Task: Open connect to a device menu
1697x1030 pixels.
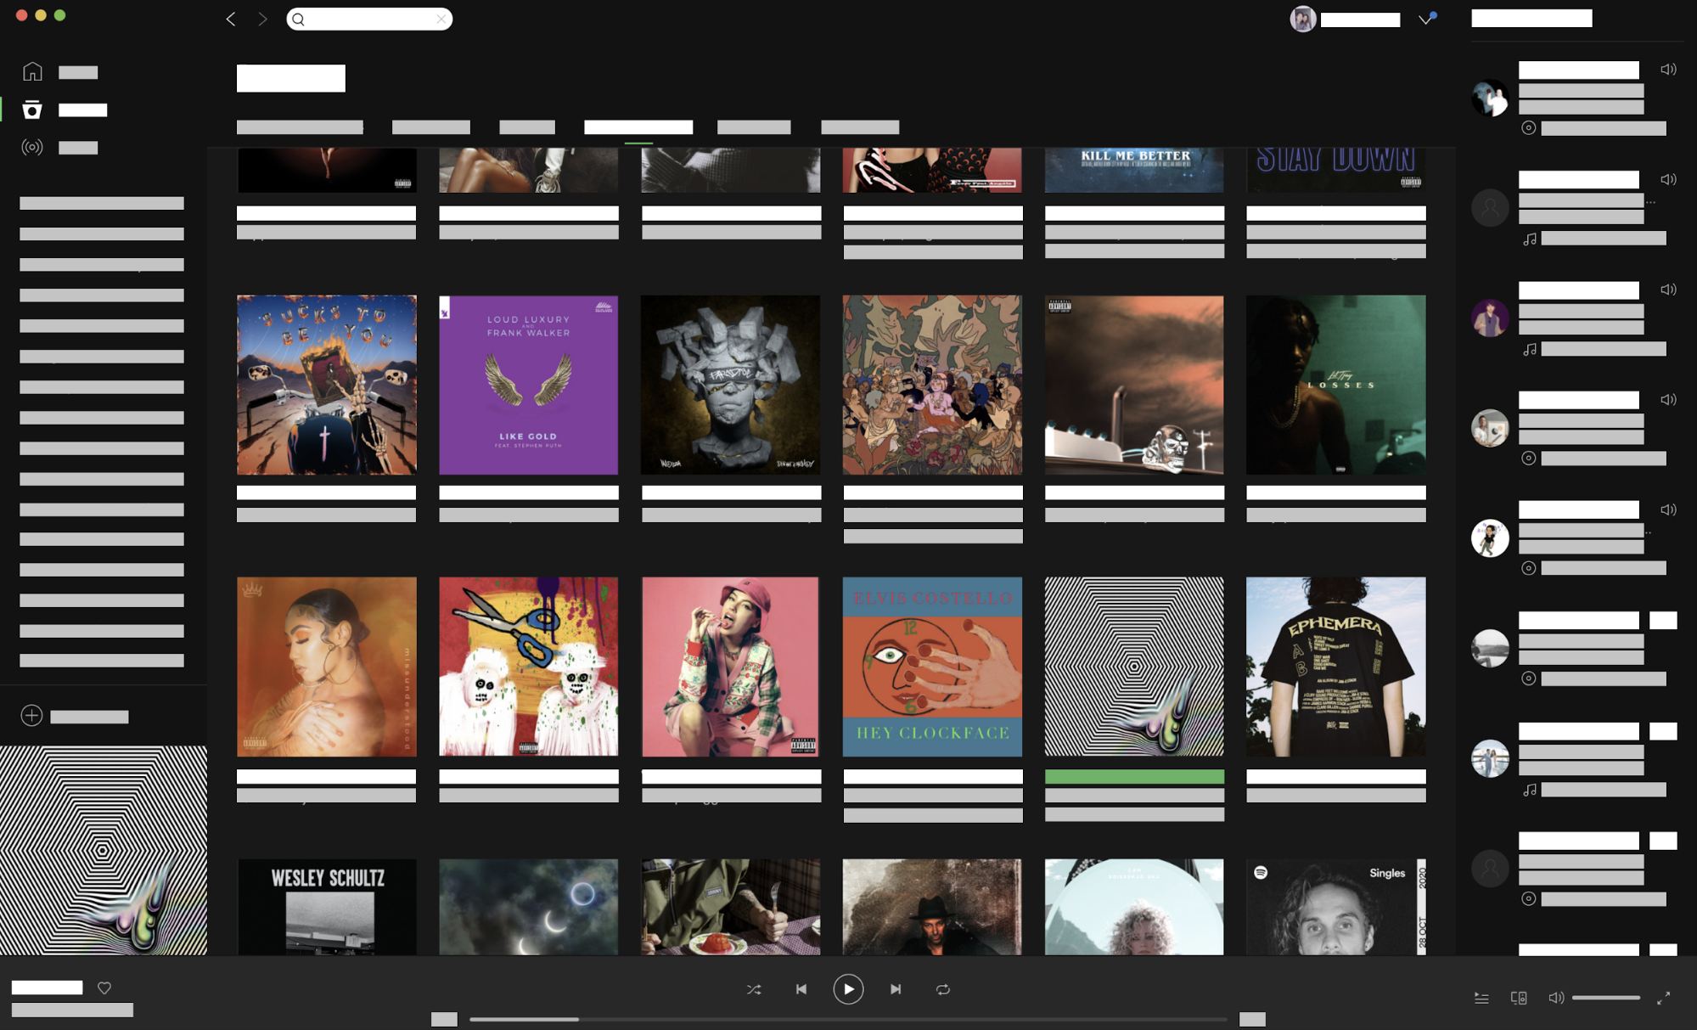Action: (x=1519, y=998)
